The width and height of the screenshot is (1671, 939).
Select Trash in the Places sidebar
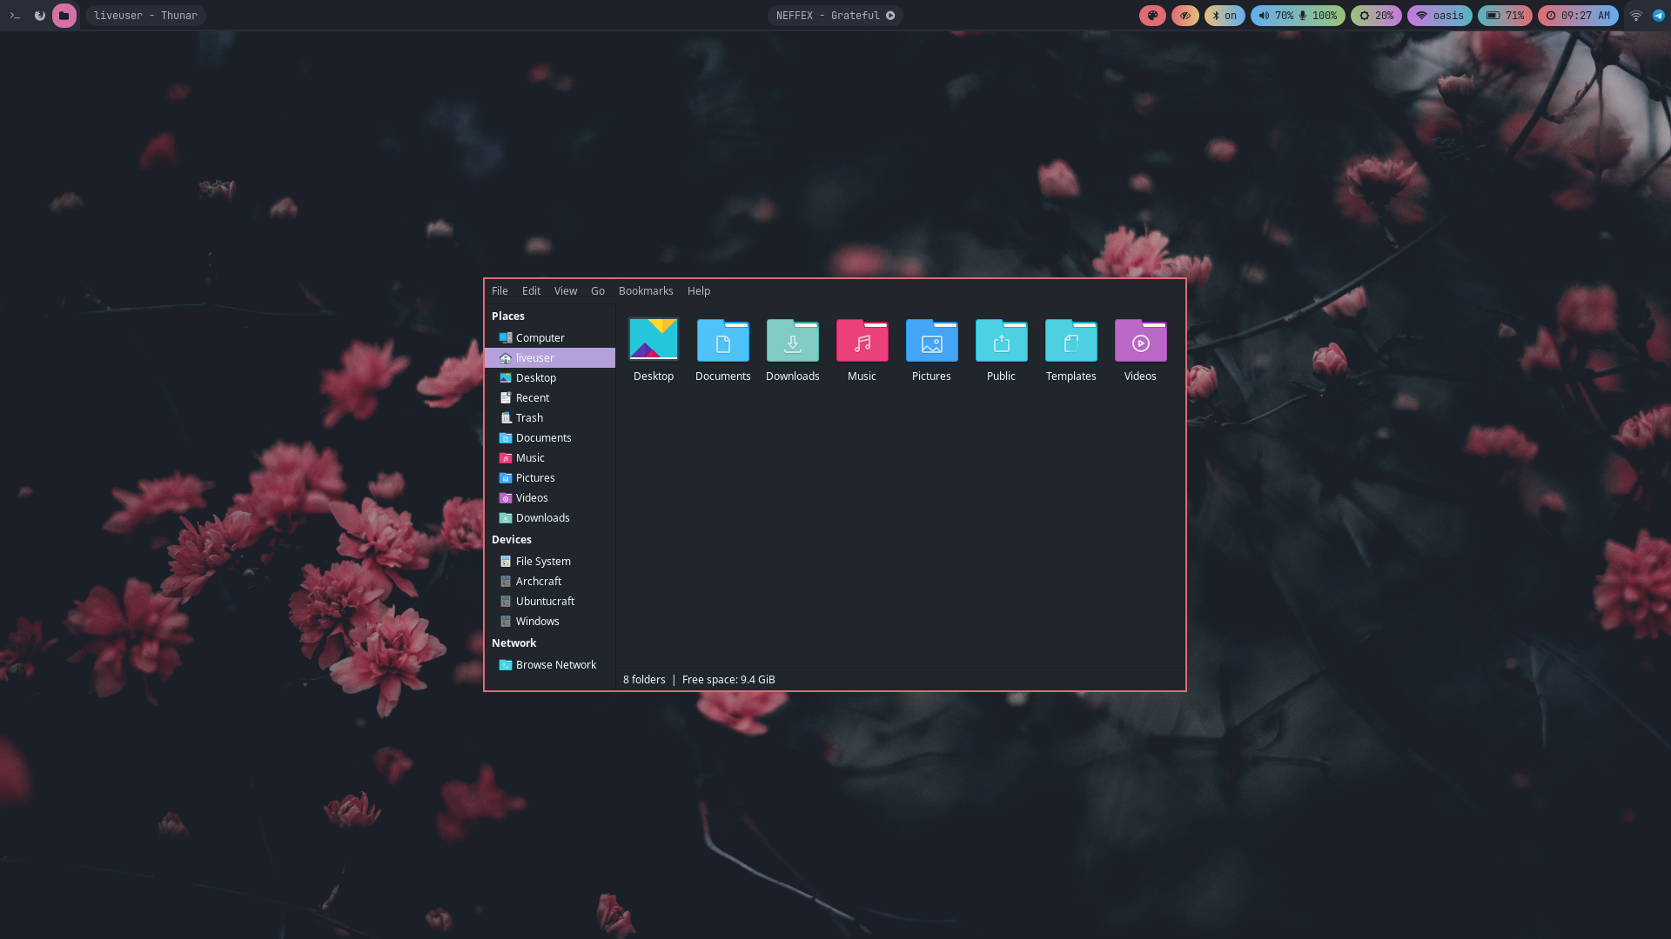[x=529, y=418]
